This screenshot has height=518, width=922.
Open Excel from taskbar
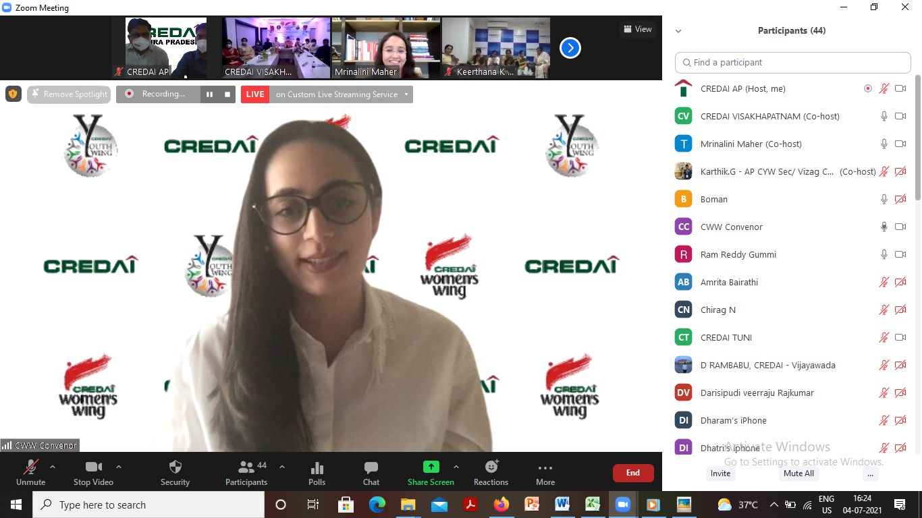[x=593, y=505]
